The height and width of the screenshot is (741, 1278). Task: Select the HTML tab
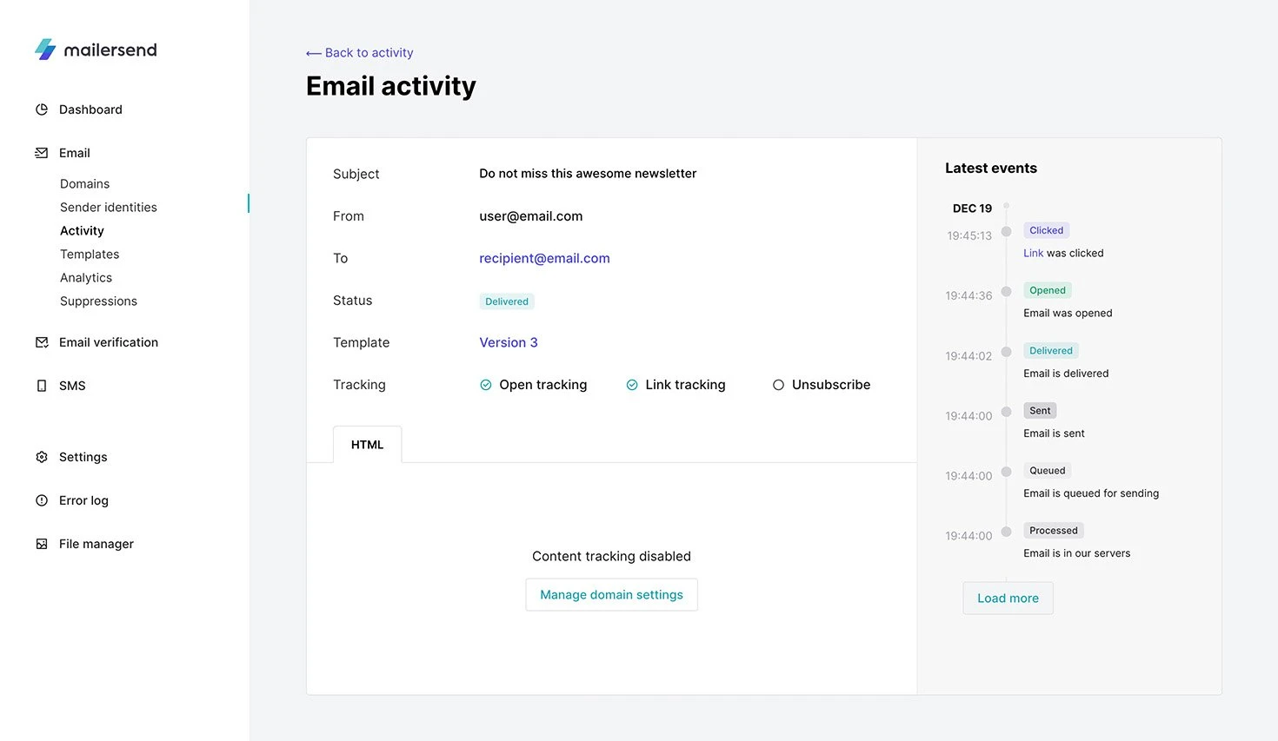pos(367,445)
